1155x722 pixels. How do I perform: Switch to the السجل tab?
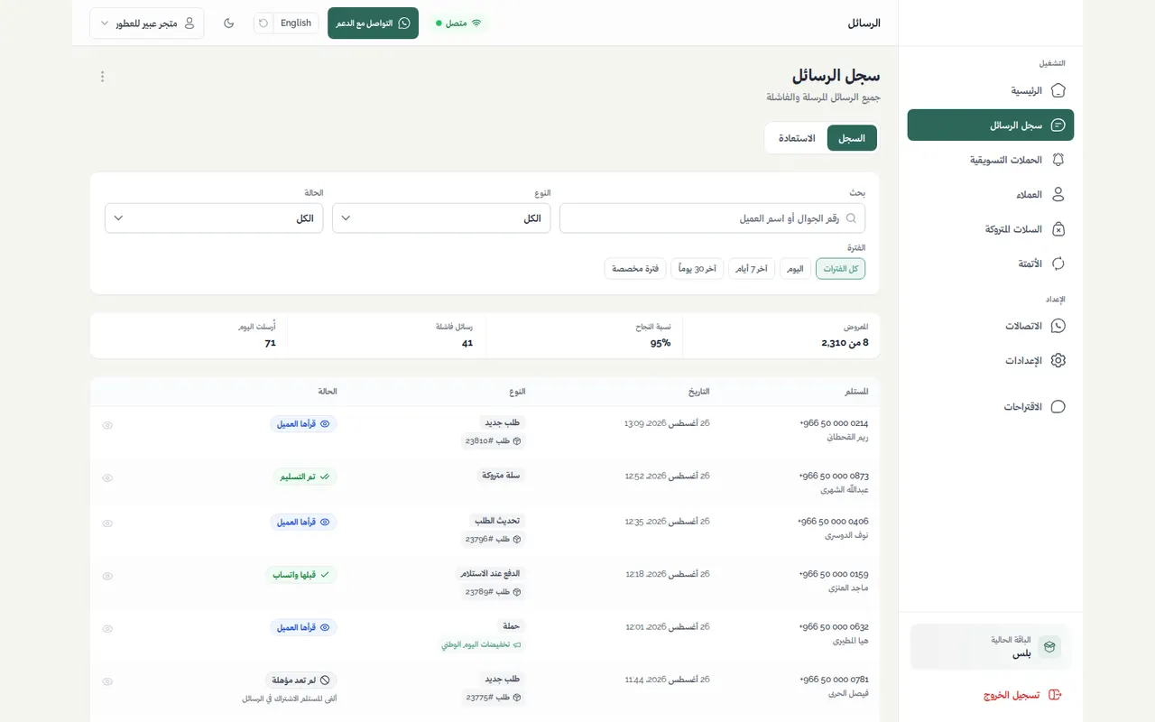click(x=852, y=138)
